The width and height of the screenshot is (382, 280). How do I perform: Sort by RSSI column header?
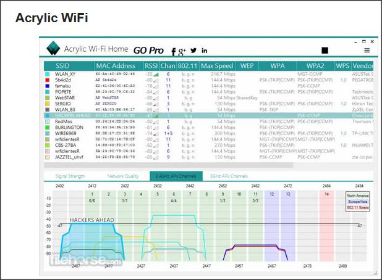click(151, 66)
